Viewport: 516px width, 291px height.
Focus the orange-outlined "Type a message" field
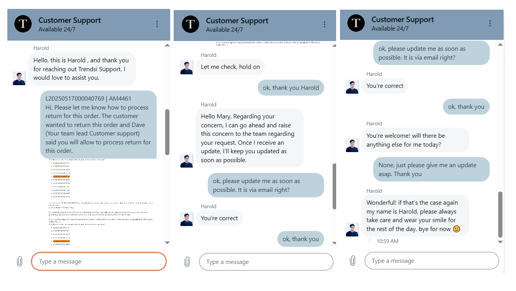pyautogui.click(x=99, y=262)
